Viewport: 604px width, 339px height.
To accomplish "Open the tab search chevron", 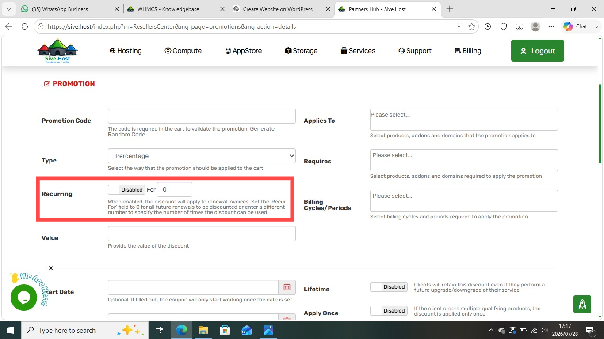I will [x=8, y=9].
